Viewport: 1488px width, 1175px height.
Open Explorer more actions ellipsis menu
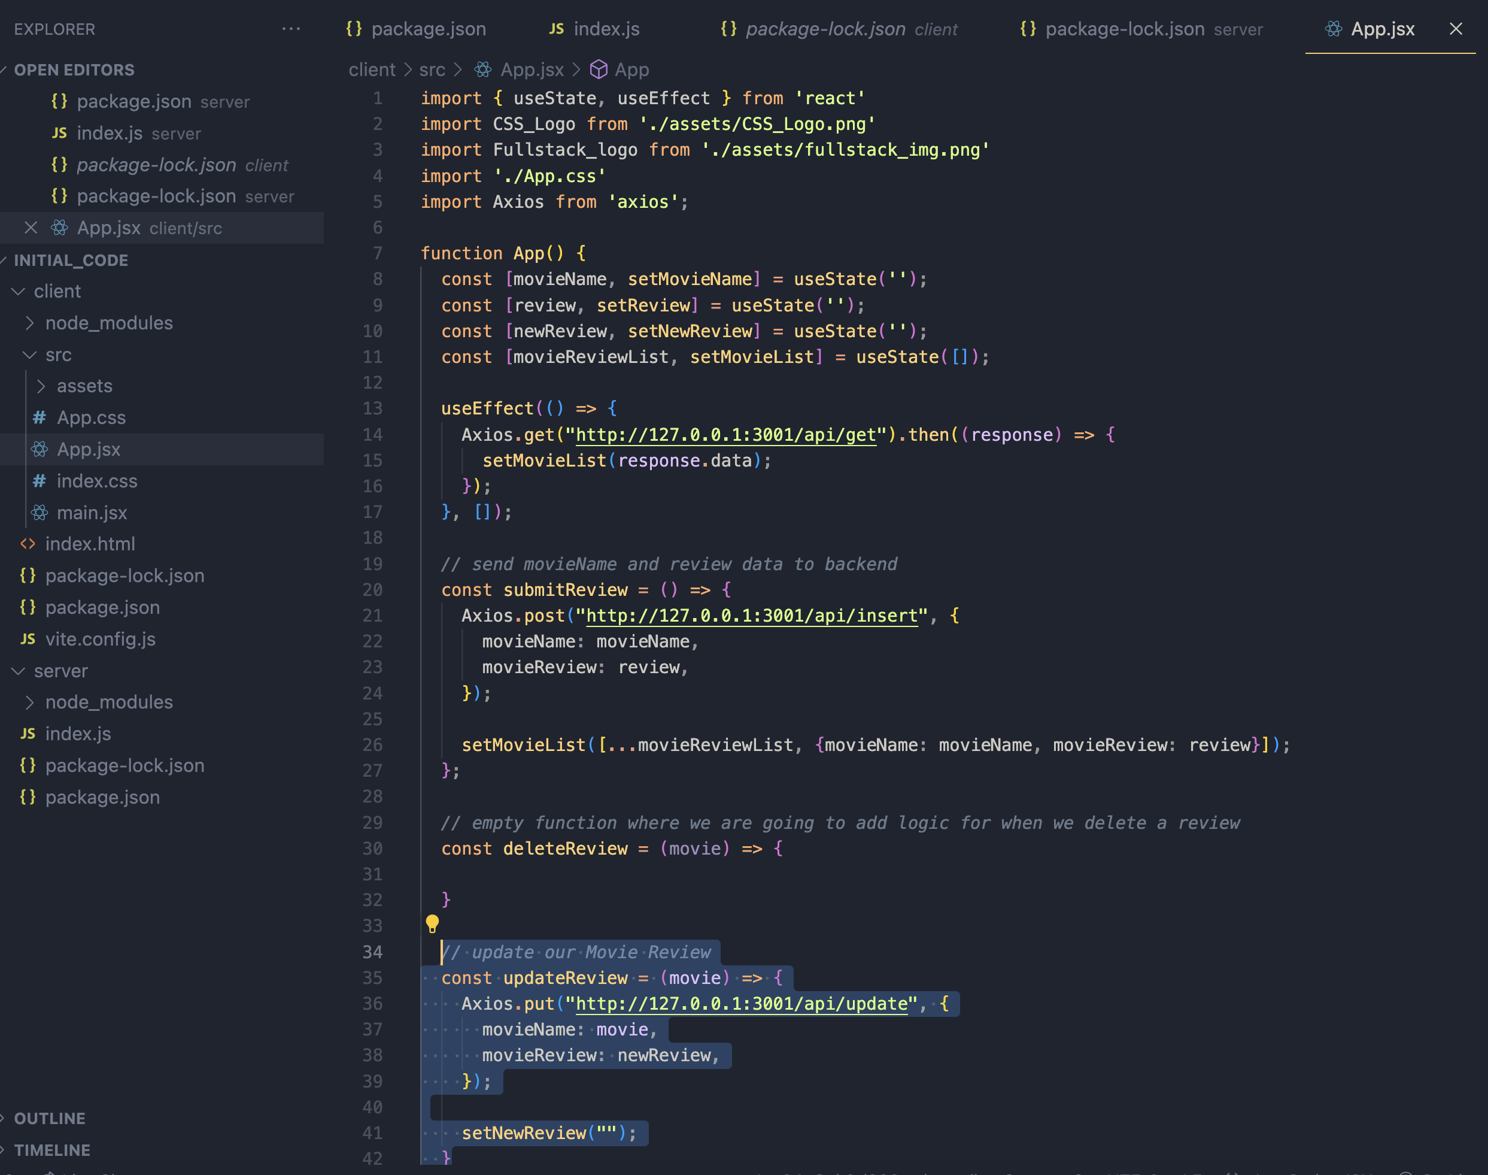(x=291, y=29)
